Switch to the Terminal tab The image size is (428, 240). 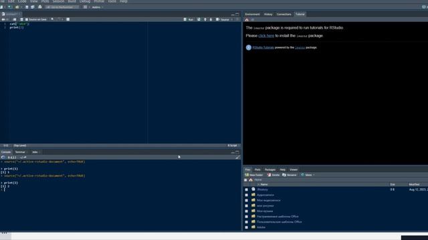(20, 152)
